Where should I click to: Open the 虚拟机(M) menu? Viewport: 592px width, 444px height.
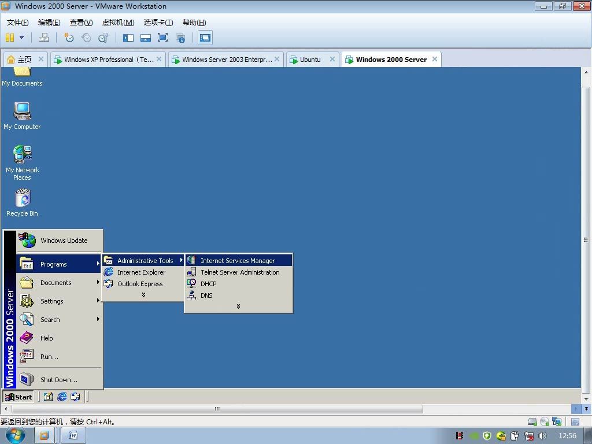[118, 23]
